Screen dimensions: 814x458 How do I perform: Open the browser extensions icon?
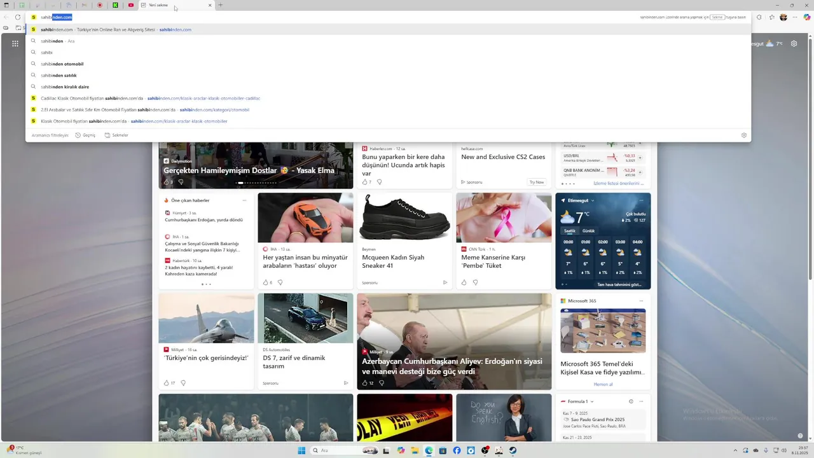click(x=759, y=17)
